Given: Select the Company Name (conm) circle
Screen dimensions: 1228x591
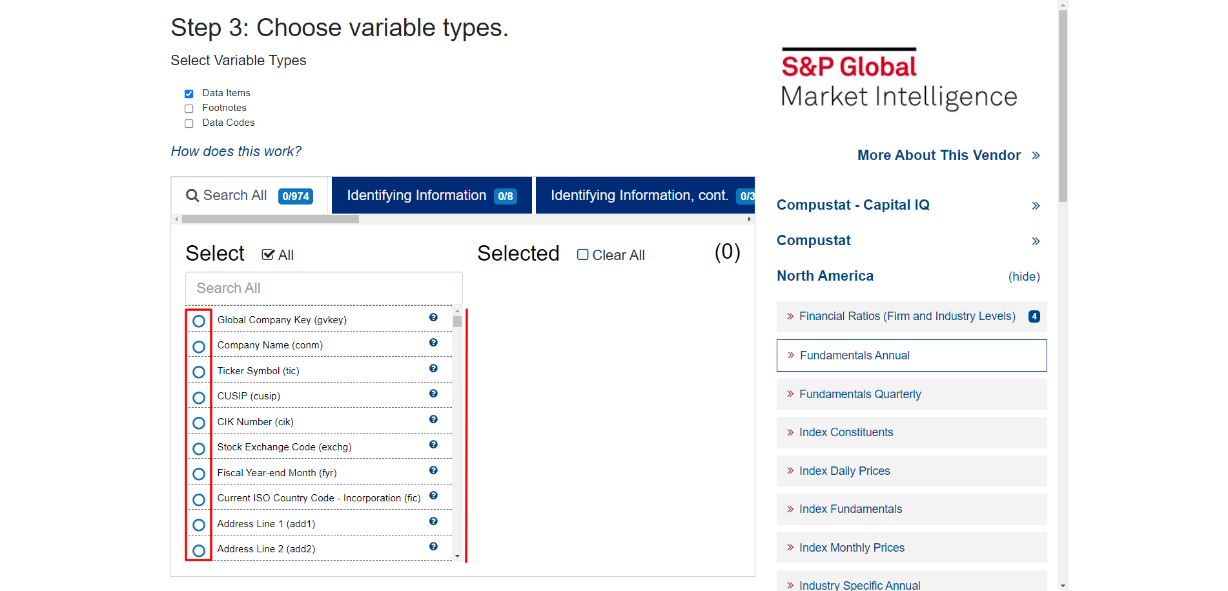Looking at the screenshot, I should tap(199, 346).
